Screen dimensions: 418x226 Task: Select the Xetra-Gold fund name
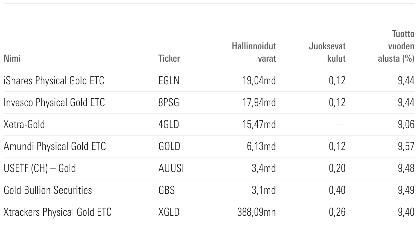click(x=24, y=124)
